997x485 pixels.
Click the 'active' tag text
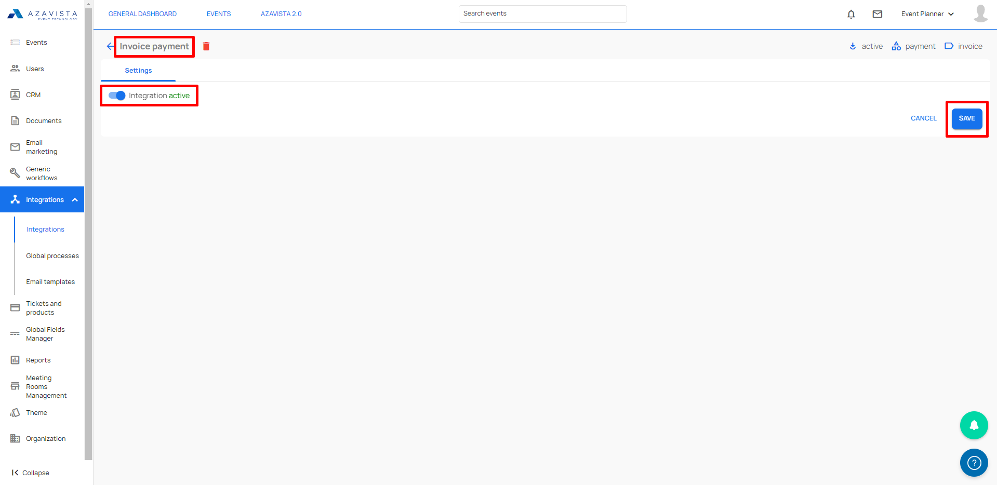(x=872, y=46)
